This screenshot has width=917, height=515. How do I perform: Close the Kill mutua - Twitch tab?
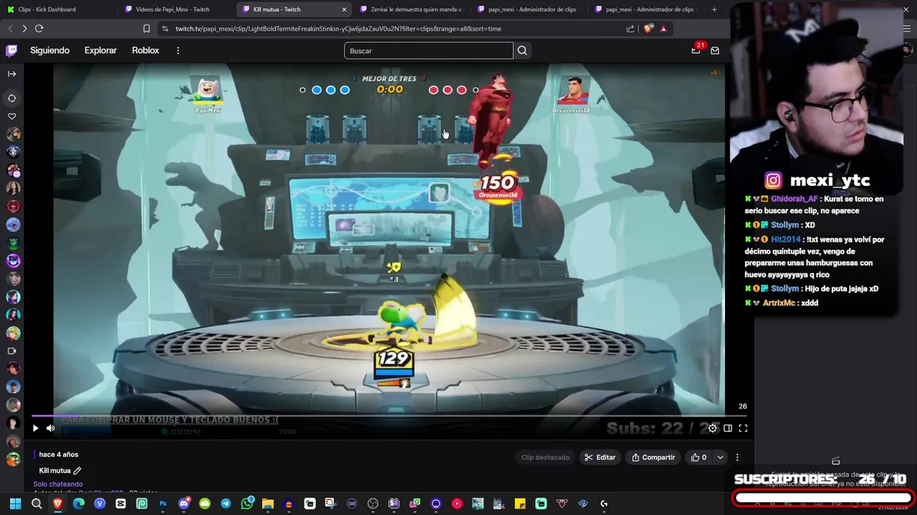[x=344, y=9]
